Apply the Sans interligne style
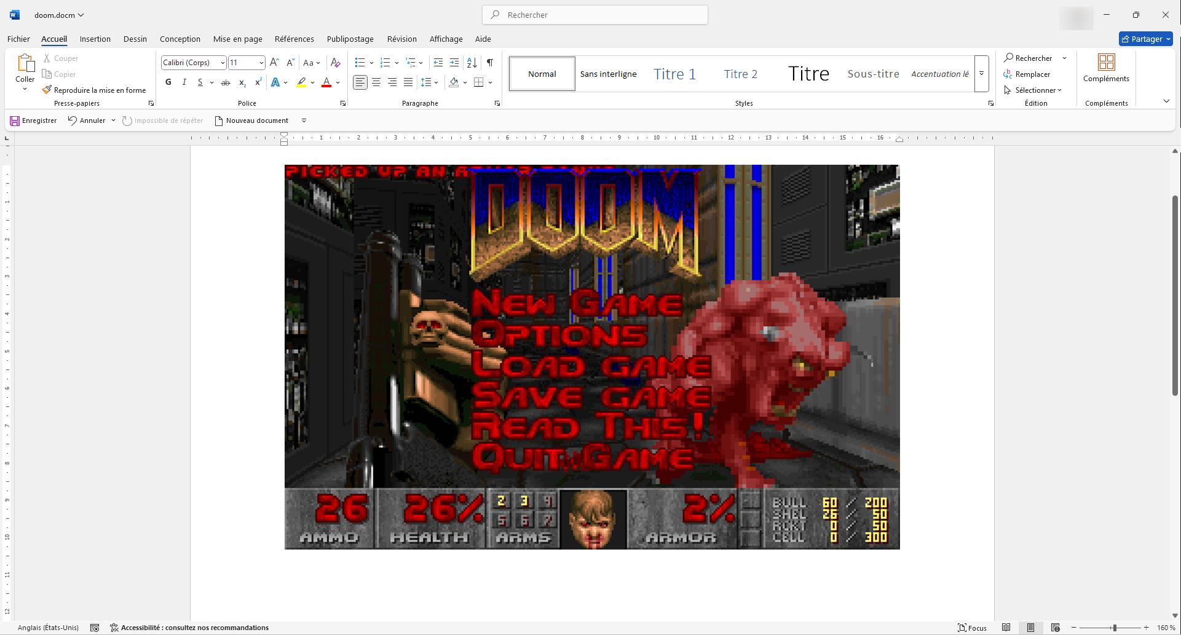The width and height of the screenshot is (1181, 635). pyautogui.click(x=609, y=74)
